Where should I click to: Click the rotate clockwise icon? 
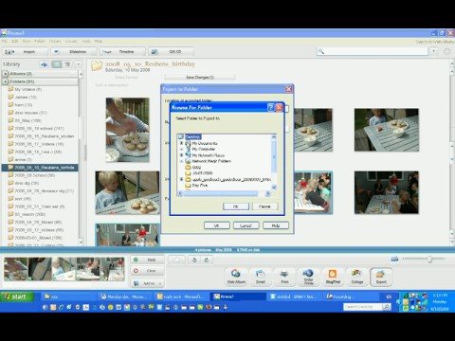[x=207, y=260]
